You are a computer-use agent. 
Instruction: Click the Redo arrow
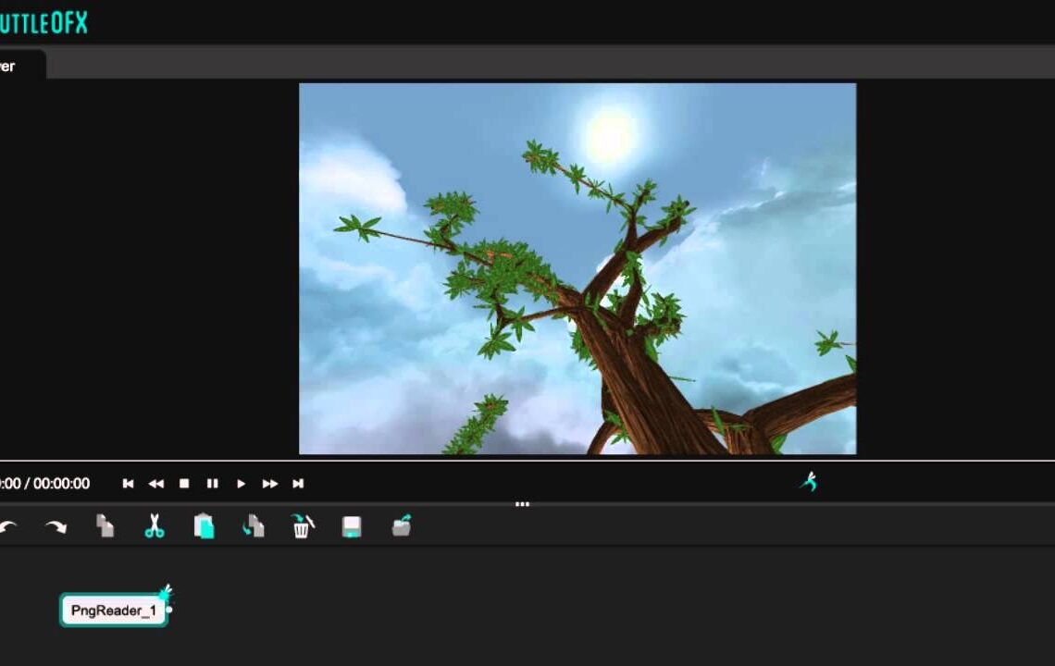coord(56,525)
